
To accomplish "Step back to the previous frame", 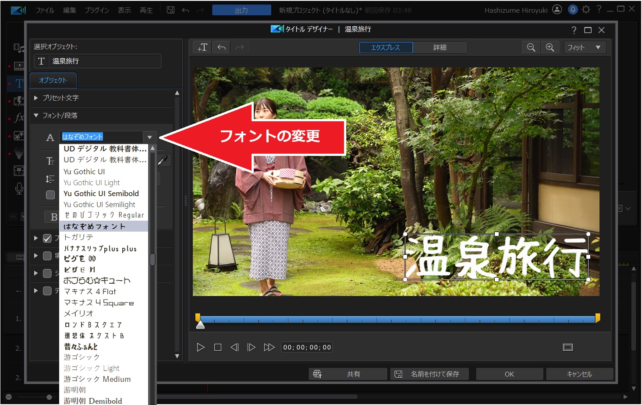I will click(x=234, y=347).
